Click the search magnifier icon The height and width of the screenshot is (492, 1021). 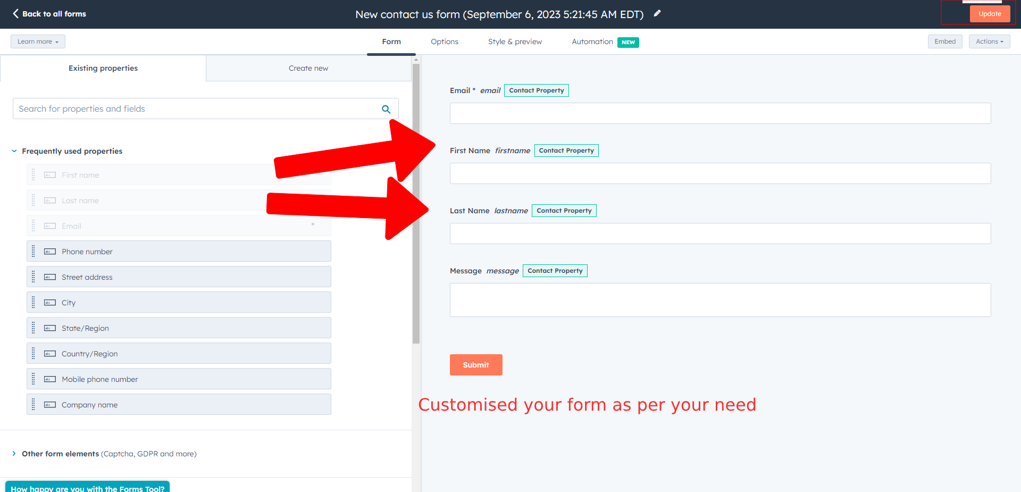tap(386, 109)
